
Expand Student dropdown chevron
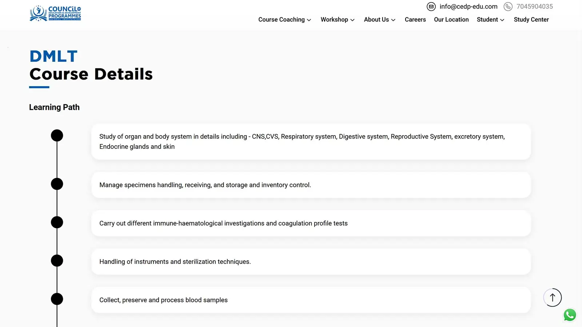[502, 20]
